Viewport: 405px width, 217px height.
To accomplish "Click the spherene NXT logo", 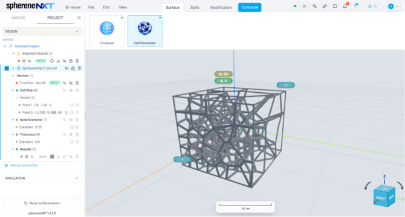I will coord(30,5).
